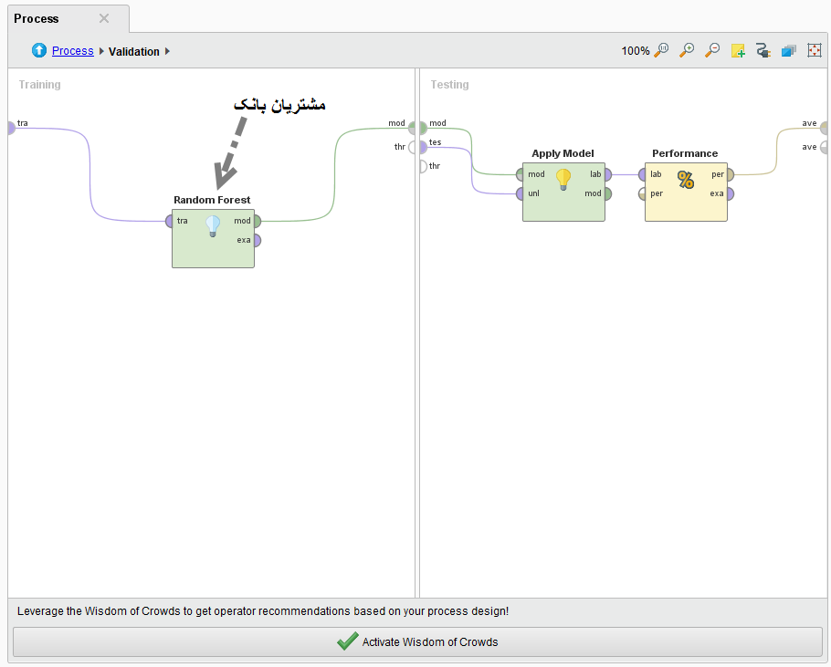The height and width of the screenshot is (667, 831).
Task: Expand the arrow after Process breadcrumb
Action: 101,51
